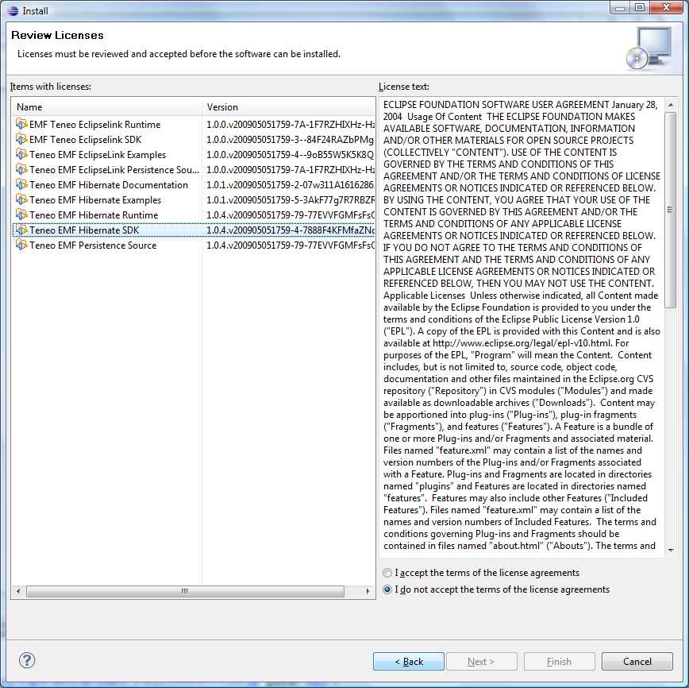Click the icon beside Teneo EMF Hibernate Examples
Viewport: 689px width, 688px height.
click(x=21, y=199)
